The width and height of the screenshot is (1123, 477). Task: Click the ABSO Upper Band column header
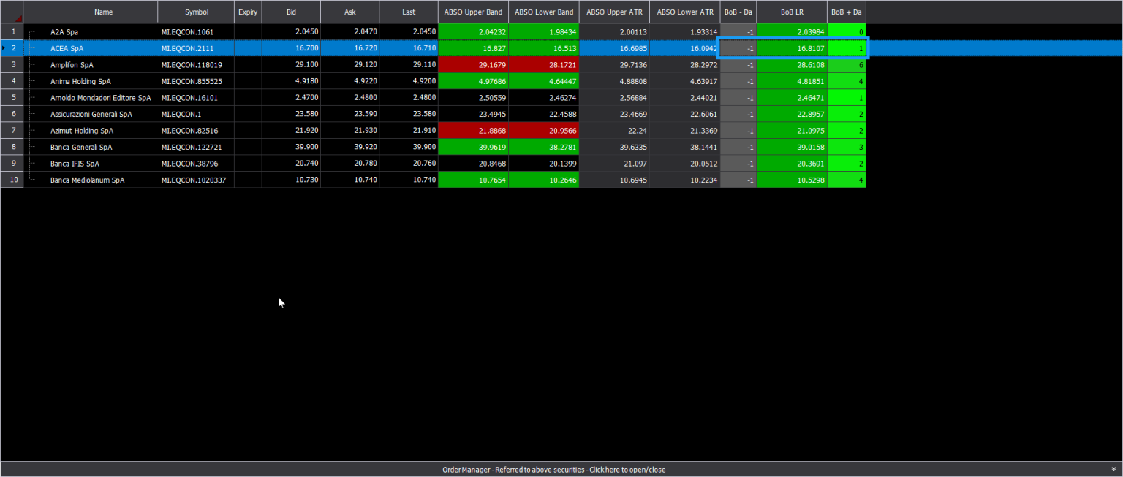point(473,12)
